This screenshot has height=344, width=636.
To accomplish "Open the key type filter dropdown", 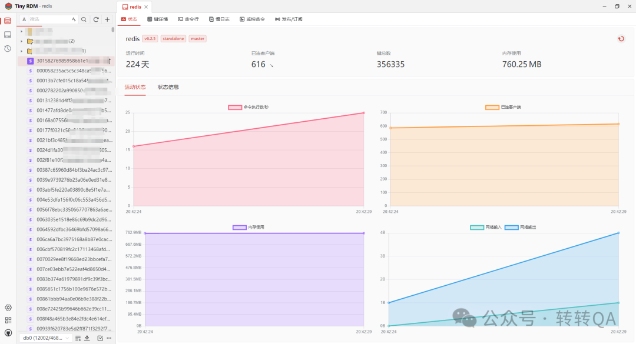I will [x=24, y=19].
